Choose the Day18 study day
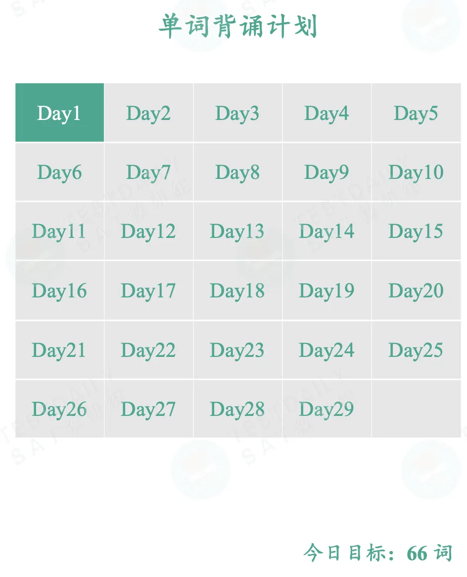 click(237, 290)
